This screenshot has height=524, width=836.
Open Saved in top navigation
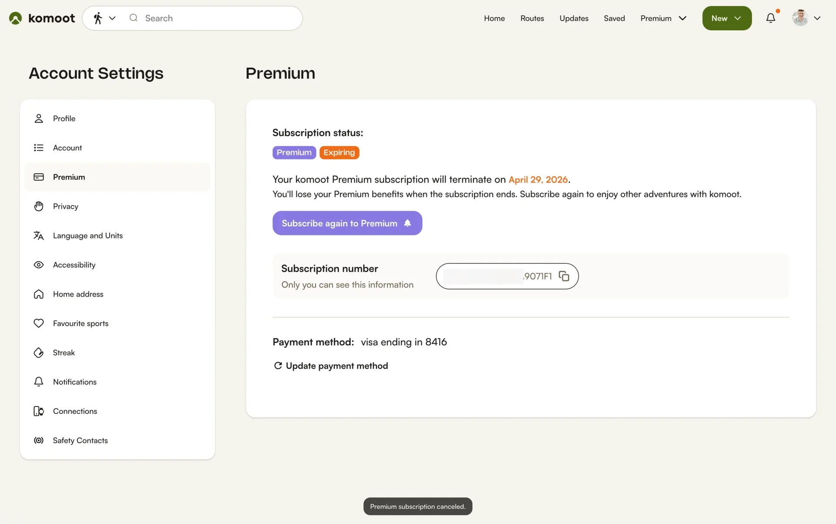(614, 18)
